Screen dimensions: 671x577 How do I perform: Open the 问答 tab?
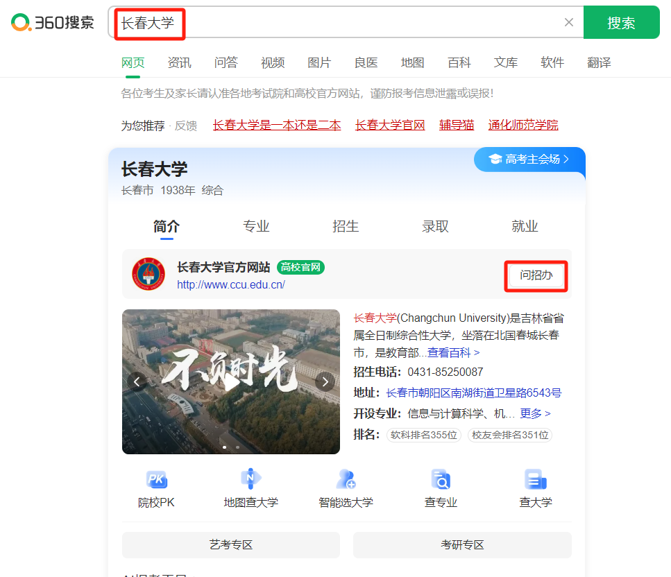coord(226,63)
